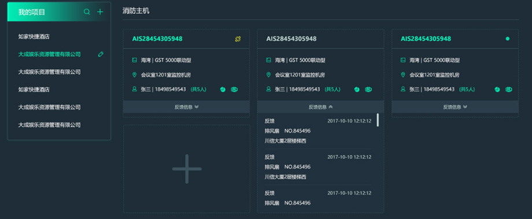Expand 反馈信息 on the third card
This screenshot has width=532, height=219.
455,107
